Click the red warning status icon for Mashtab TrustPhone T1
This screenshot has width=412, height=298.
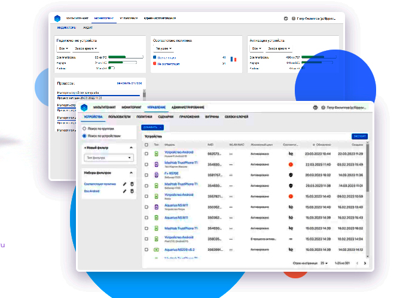[290, 164]
